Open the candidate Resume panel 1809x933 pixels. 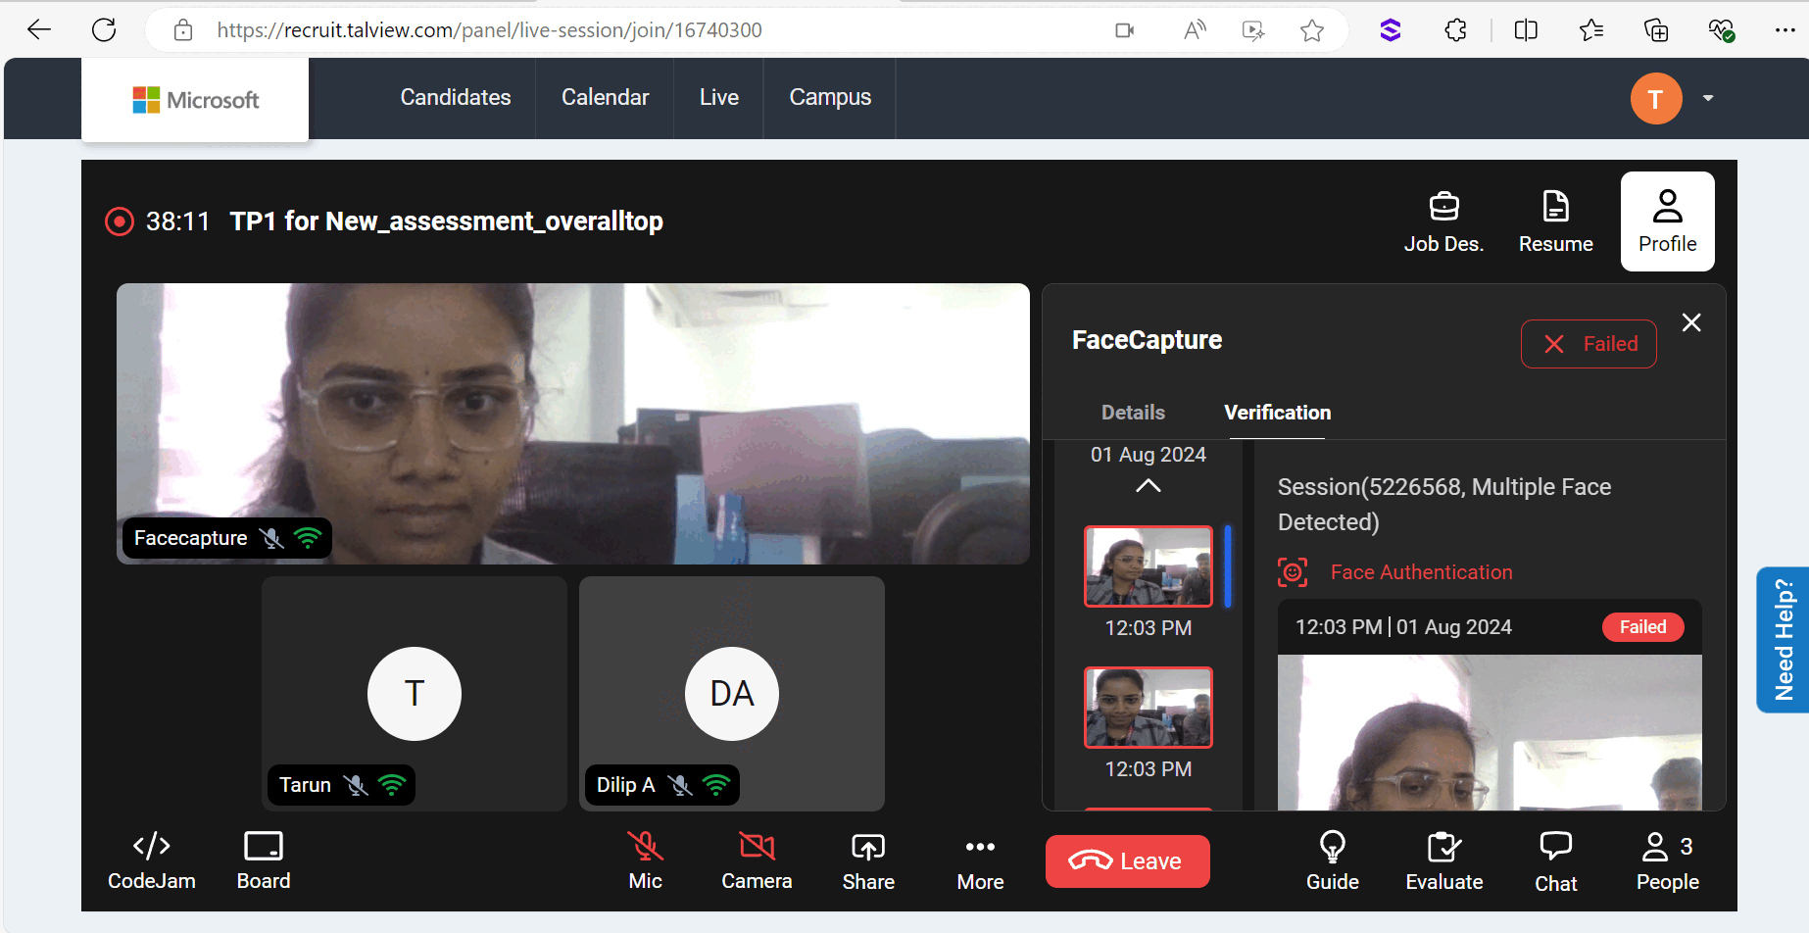point(1555,221)
